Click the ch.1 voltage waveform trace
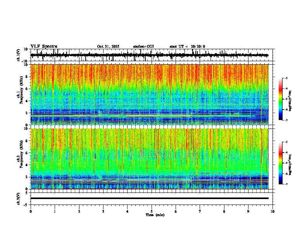307x237 pixels. coord(149,55)
